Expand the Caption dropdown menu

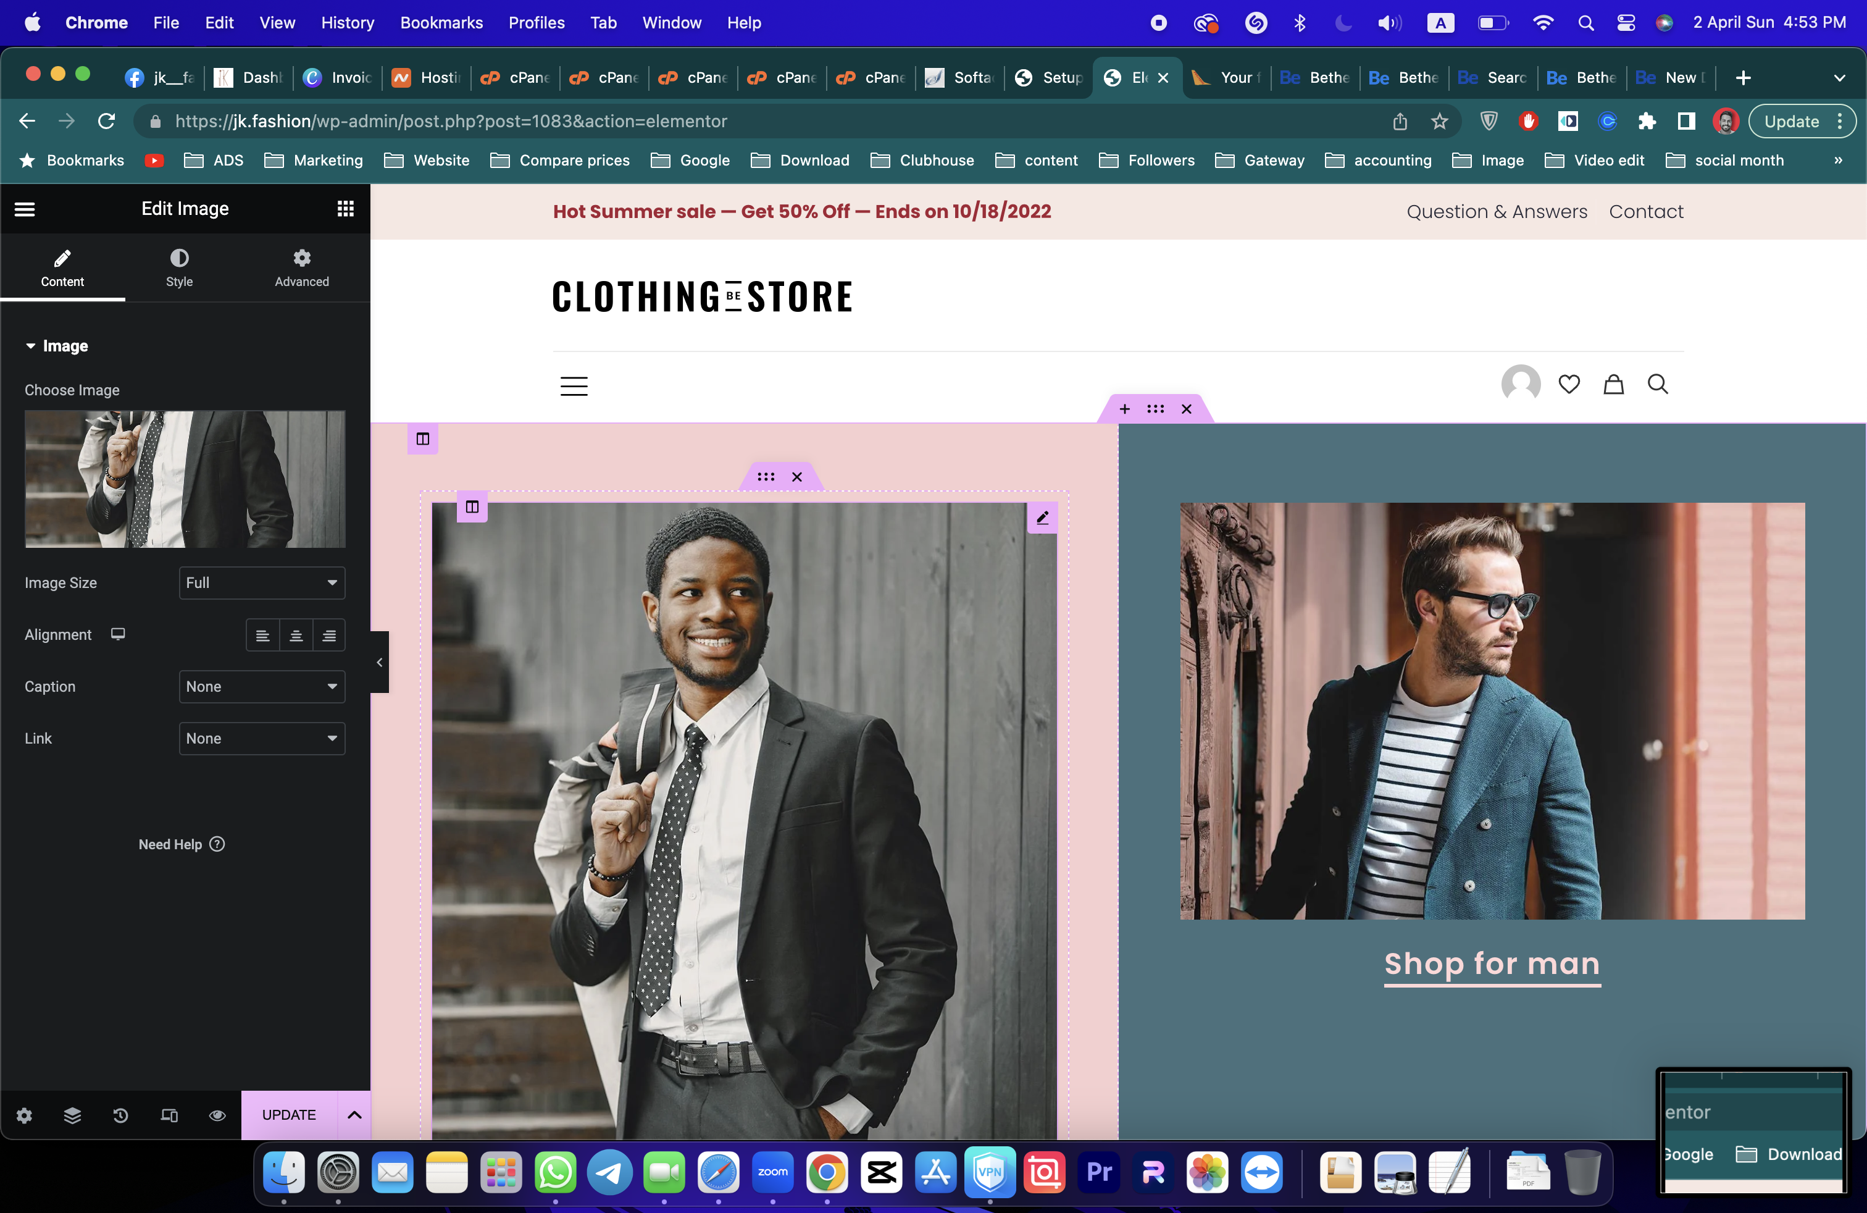(x=261, y=686)
